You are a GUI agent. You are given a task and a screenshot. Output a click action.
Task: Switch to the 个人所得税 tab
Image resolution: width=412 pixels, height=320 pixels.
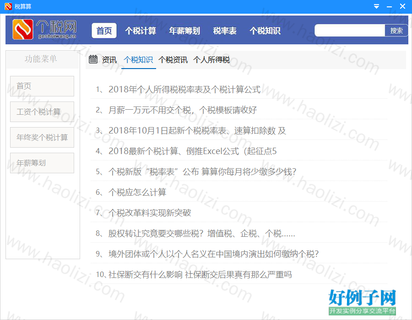pyautogui.click(x=211, y=60)
